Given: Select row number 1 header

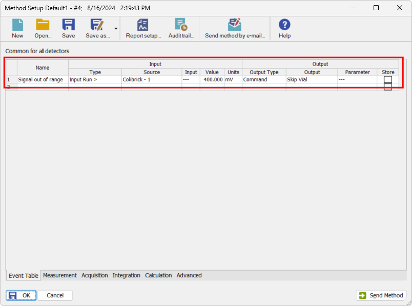Looking at the screenshot, I should coord(12,79).
